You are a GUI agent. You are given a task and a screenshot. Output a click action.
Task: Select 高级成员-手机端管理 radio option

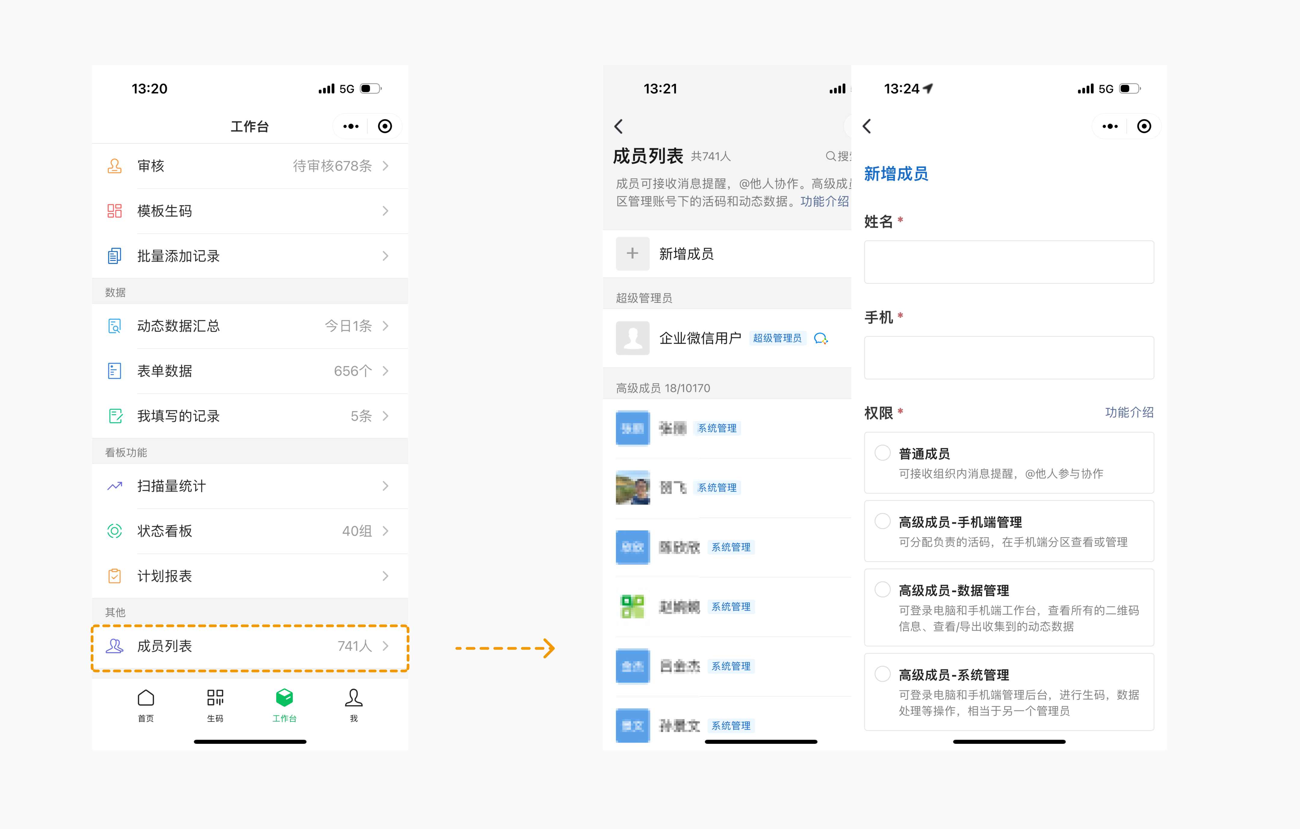click(x=883, y=521)
